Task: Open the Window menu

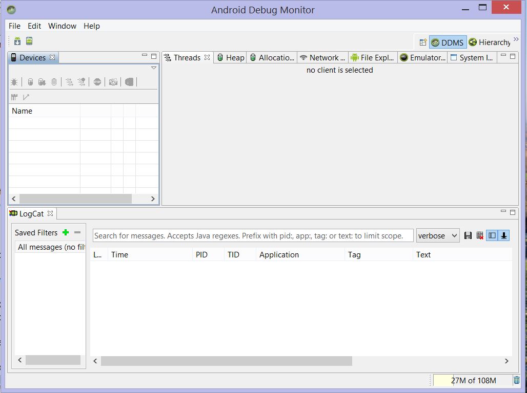Action: [62, 26]
